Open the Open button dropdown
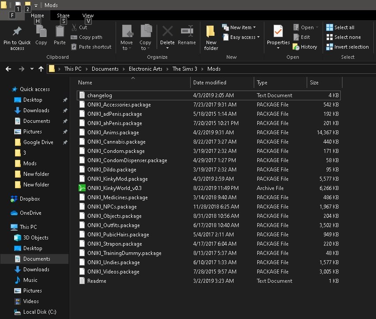376x319 pixels. pyautogui.click(x=317, y=27)
